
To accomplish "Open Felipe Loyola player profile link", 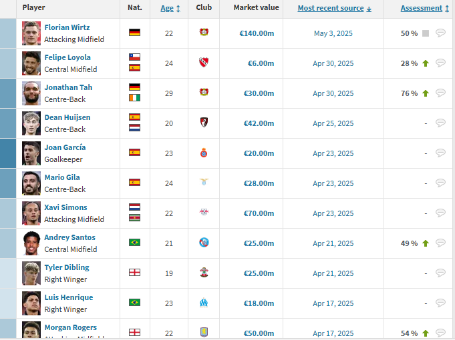I will [67, 57].
